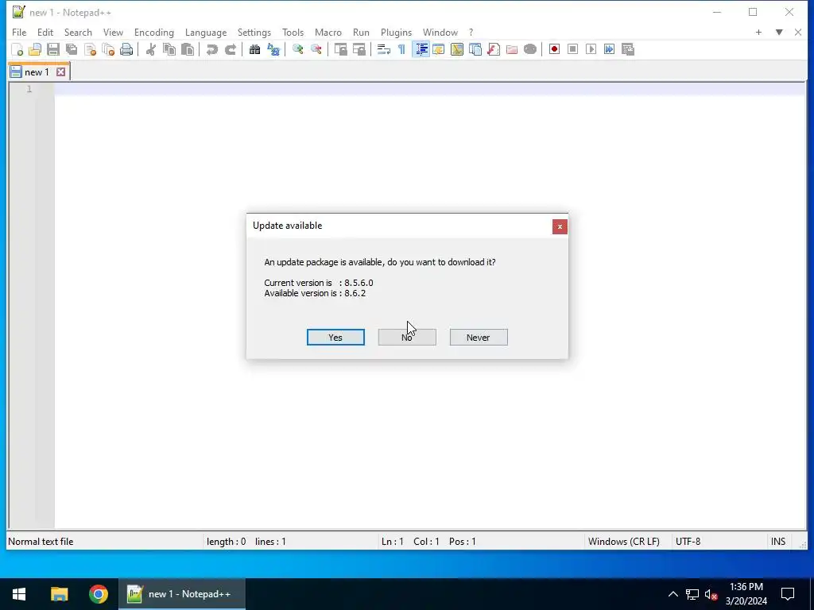Screen dimensions: 814x610
Task: Toggle the Document Map panel icon
Action: point(457,49)
